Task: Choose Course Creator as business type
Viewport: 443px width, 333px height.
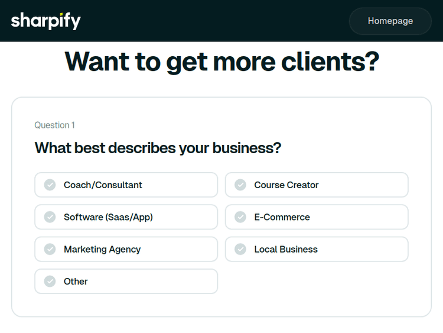Action: (317, 185)
